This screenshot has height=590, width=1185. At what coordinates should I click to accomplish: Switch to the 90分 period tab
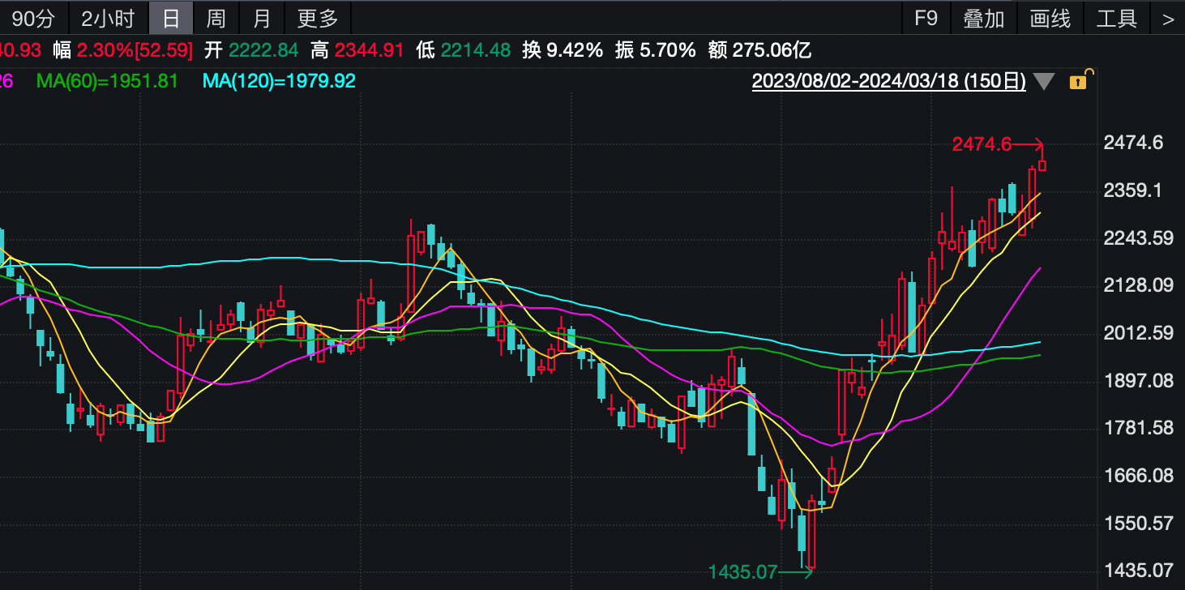click(34, 18)
